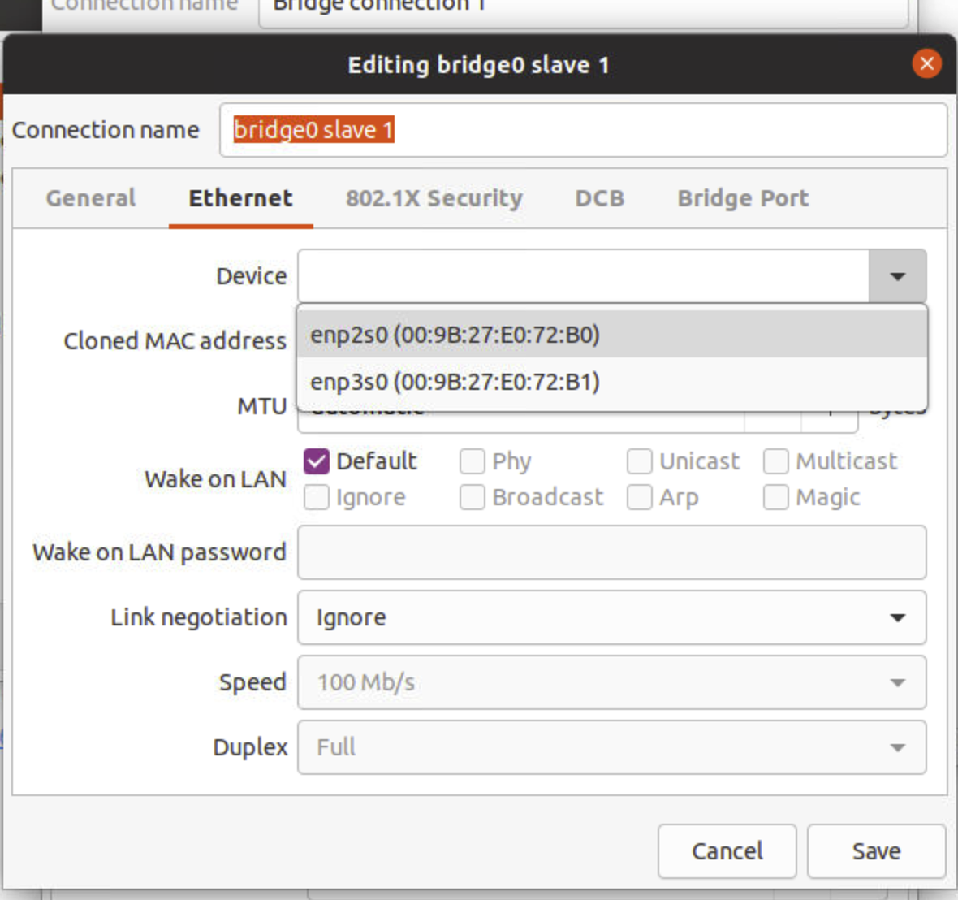
Task: Enable the Broadcast checkbox
Action: pos(473,497)
